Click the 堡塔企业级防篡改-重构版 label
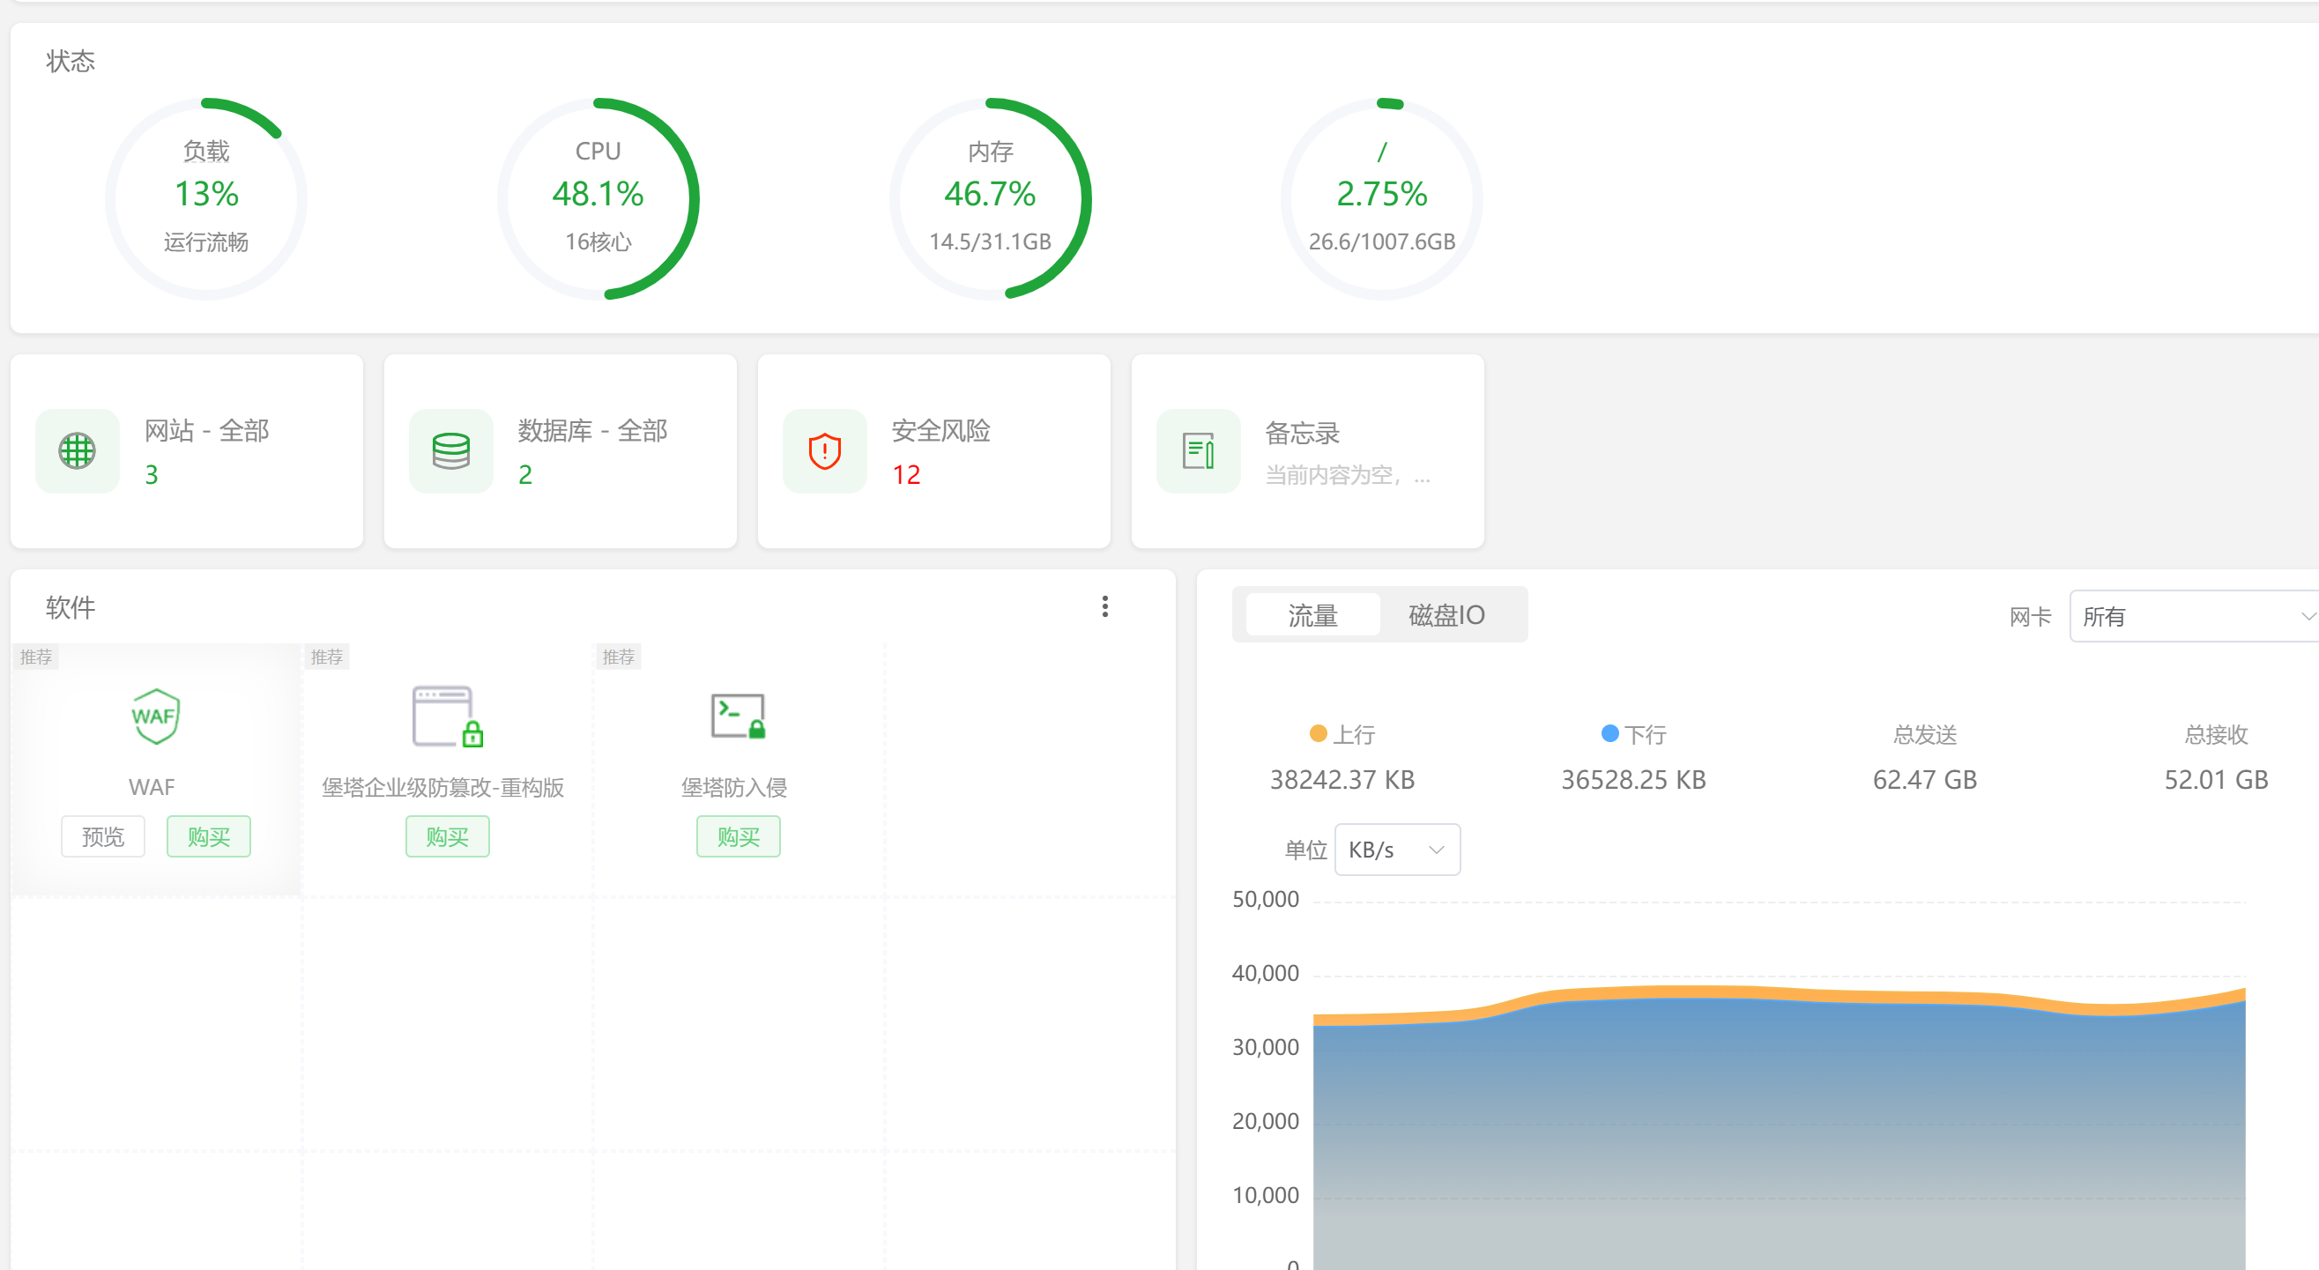 (443, 788)
